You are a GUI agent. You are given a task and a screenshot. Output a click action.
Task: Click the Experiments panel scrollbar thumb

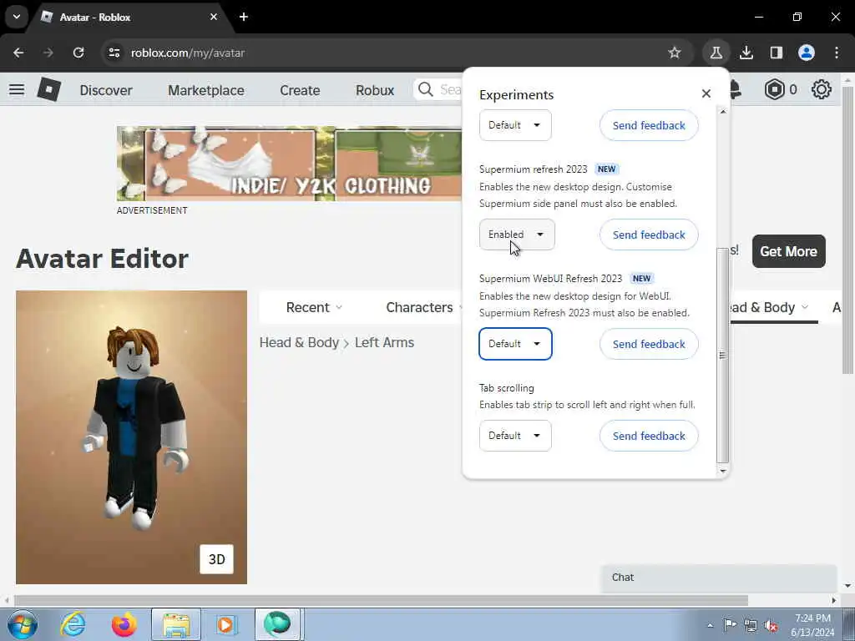click(x=722, y=355)
